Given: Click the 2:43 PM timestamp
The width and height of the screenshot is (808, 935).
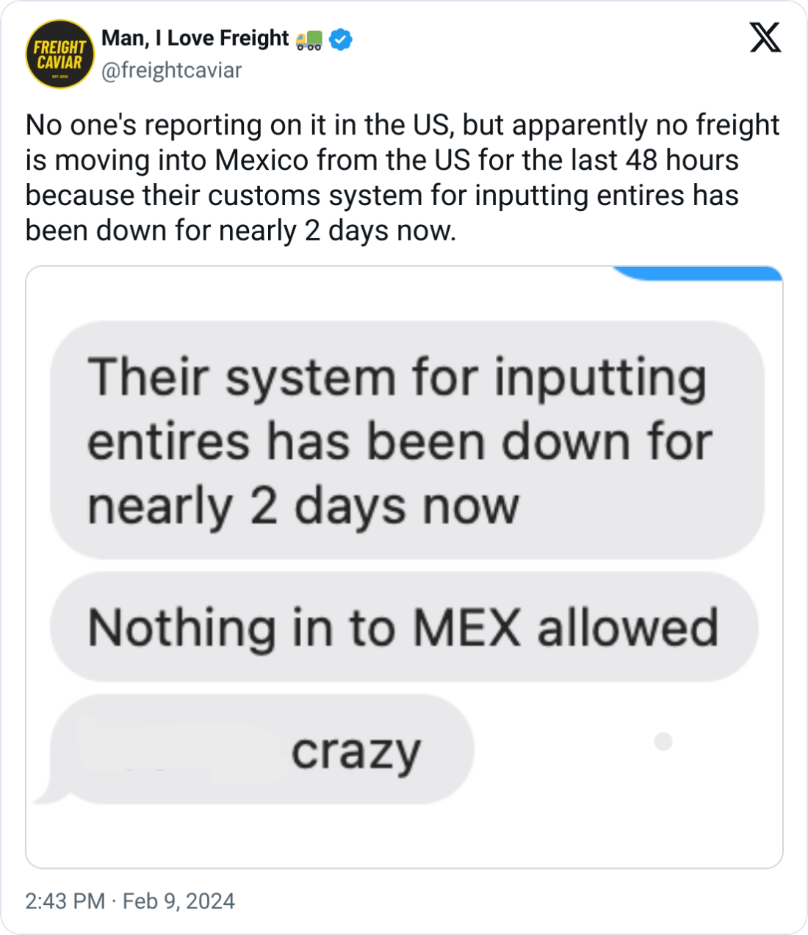Looking at the screenshot, I should (x=65, y=901).
